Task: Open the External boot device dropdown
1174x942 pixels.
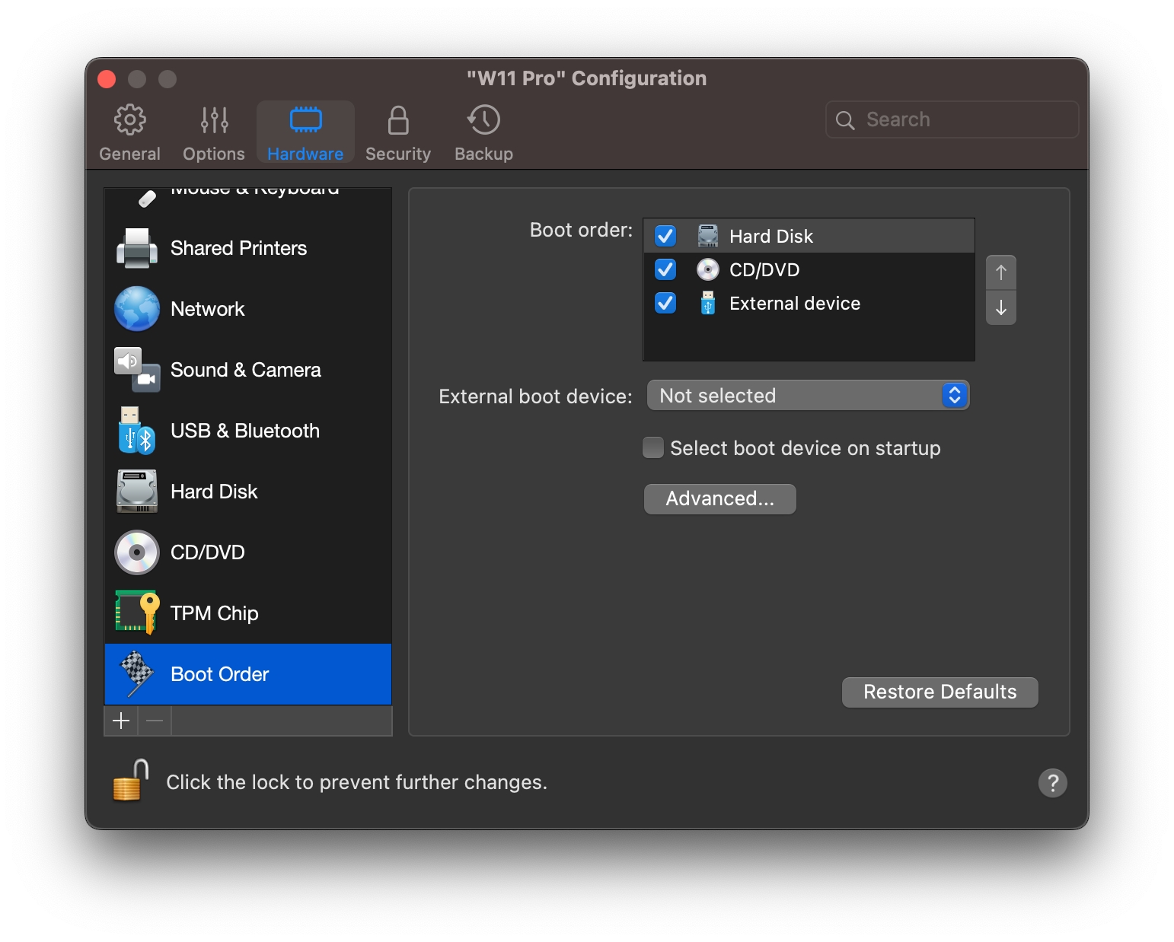Action: (807, 396)
